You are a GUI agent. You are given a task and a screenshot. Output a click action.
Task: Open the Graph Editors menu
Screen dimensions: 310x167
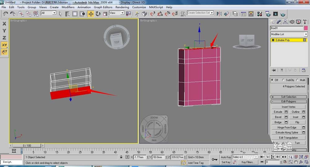[x=103, y=7]
